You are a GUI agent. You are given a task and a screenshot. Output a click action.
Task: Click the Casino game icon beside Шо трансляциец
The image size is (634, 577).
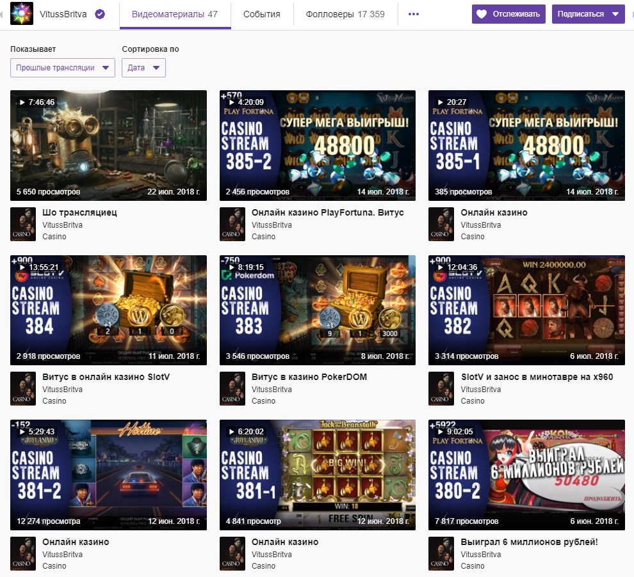coord(23,224)
